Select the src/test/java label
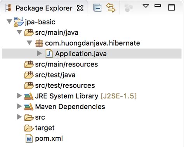Screen dimensions: 184x147 pyautogui.click(x=55, y=75)
